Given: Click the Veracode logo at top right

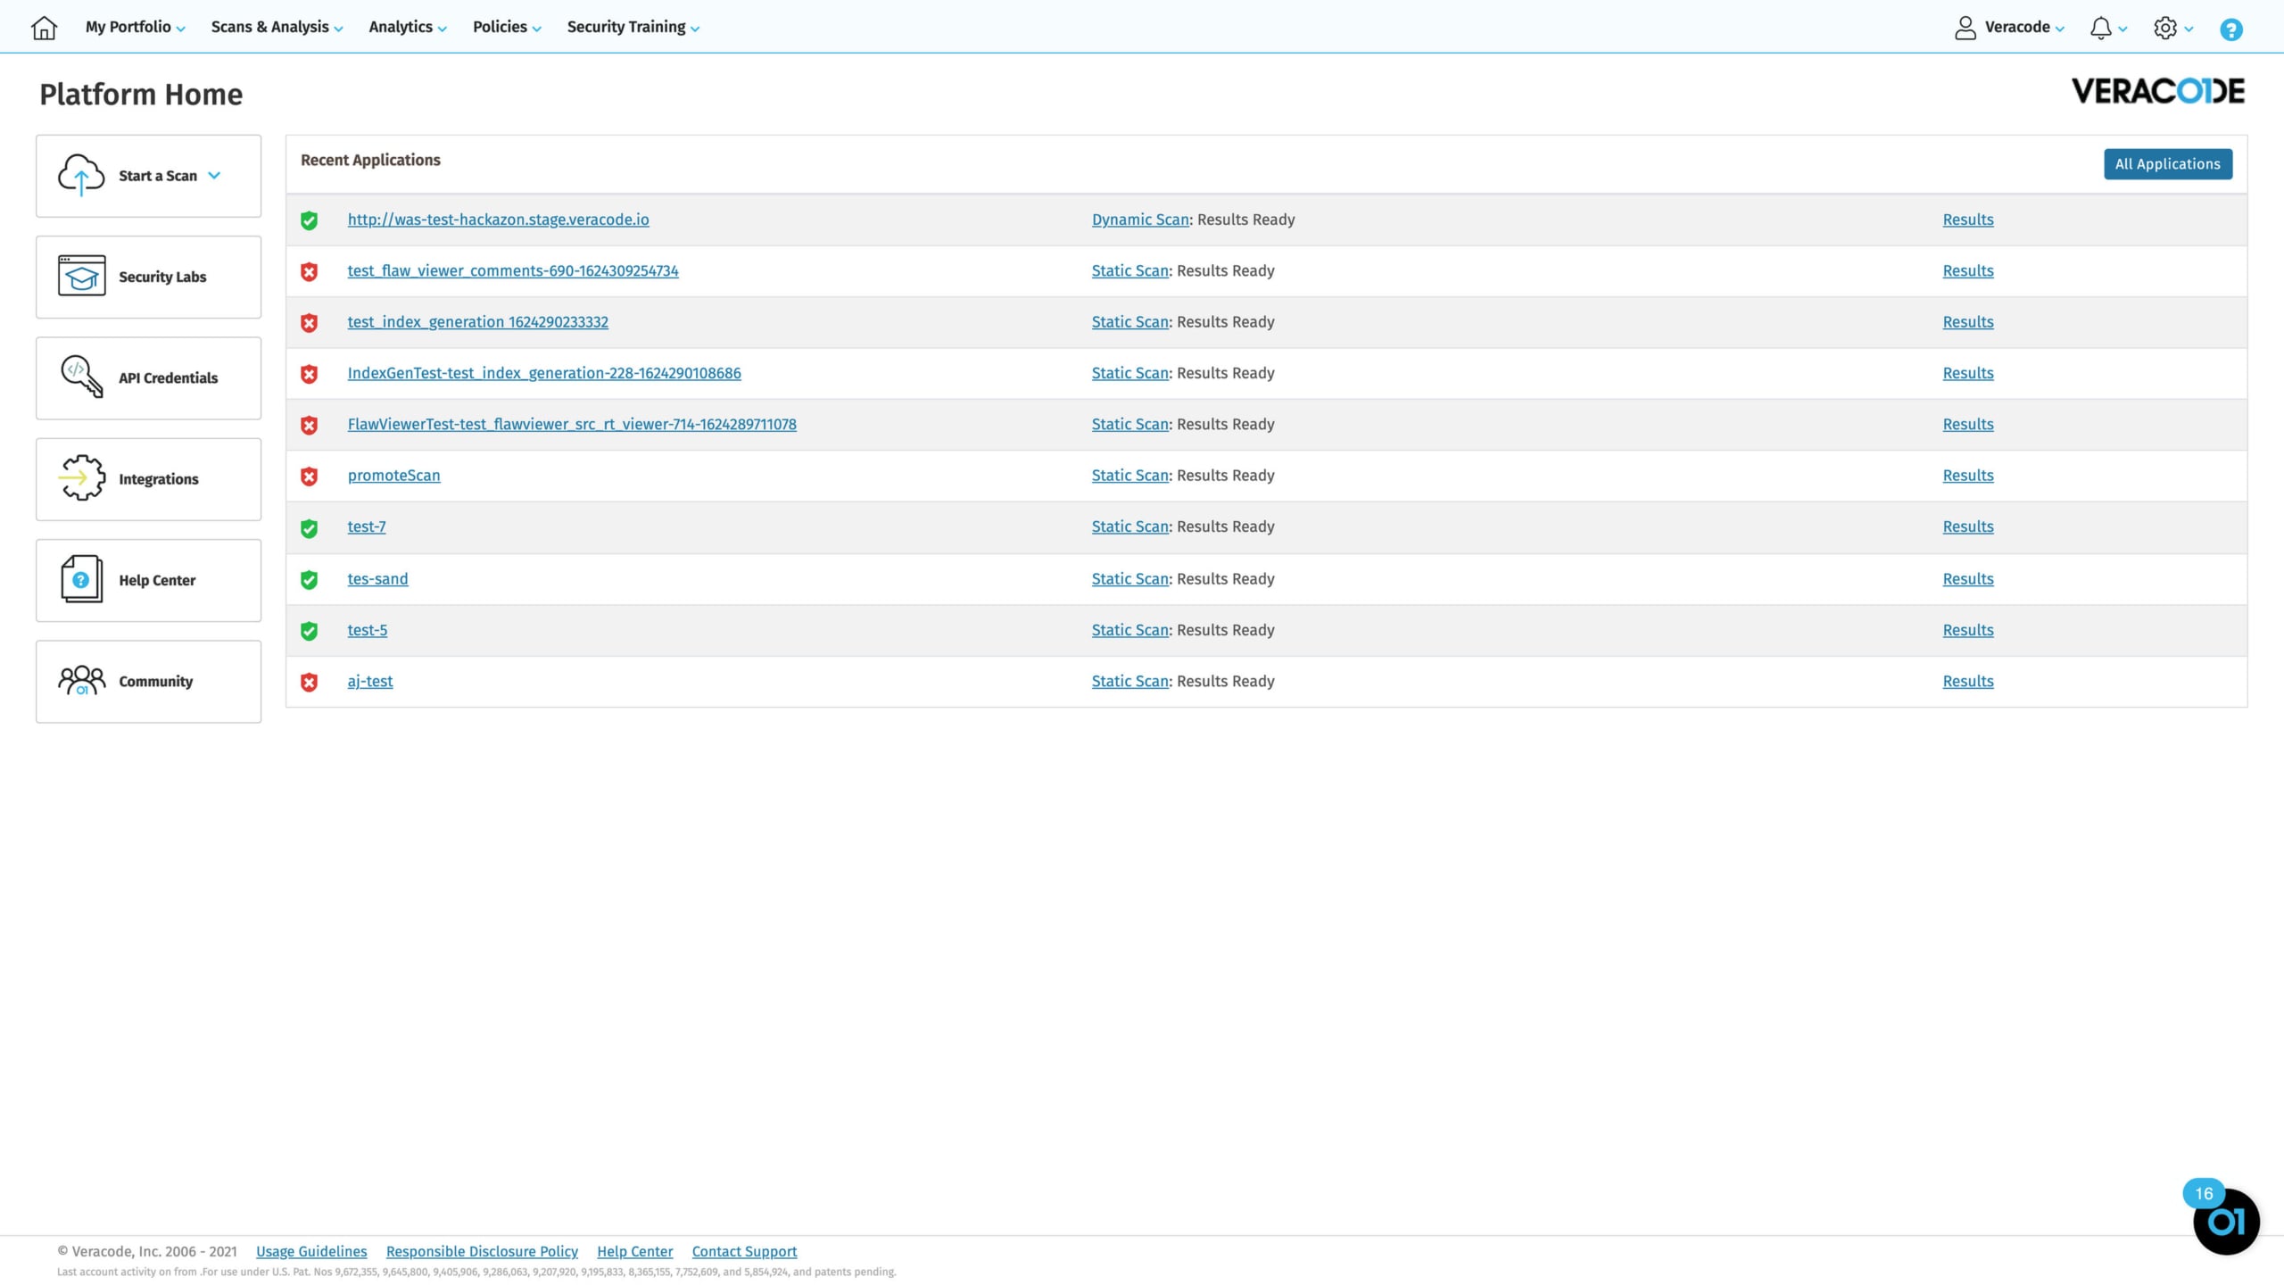Looking at the screenshot, I should [2157, 91].
